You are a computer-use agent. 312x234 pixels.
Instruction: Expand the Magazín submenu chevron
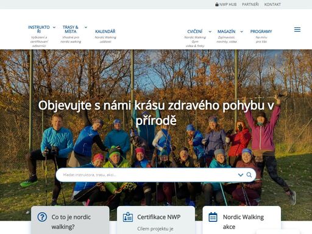(241, 32)
